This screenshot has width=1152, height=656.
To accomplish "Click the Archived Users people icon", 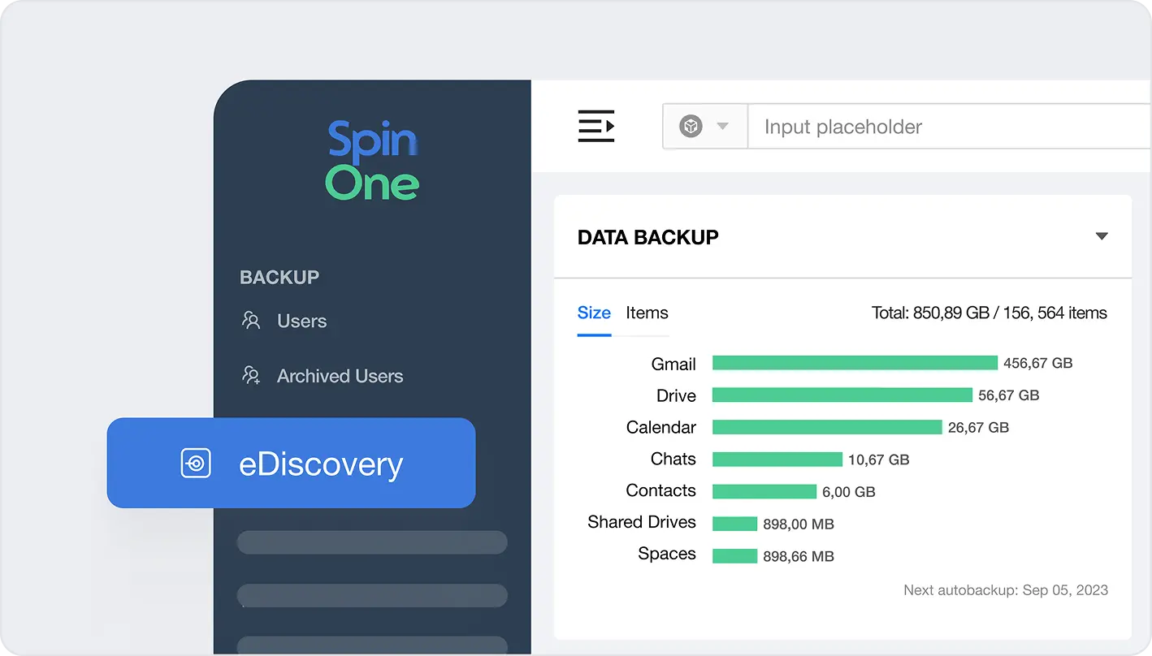I will pos(250,375).
